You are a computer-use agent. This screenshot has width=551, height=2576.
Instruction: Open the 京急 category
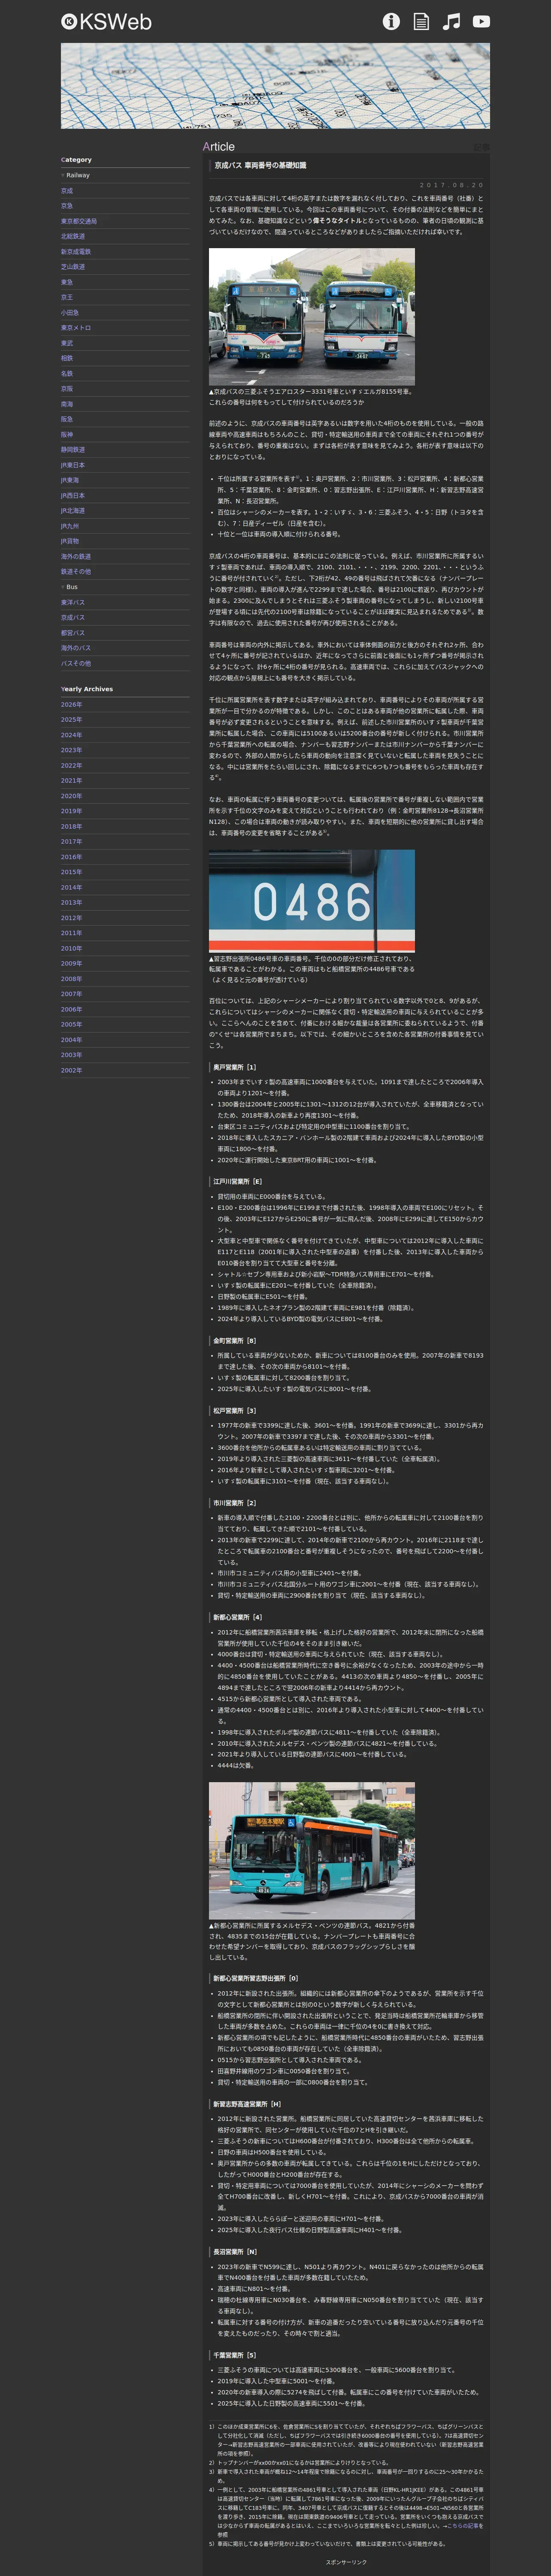[x=67, y=206]
